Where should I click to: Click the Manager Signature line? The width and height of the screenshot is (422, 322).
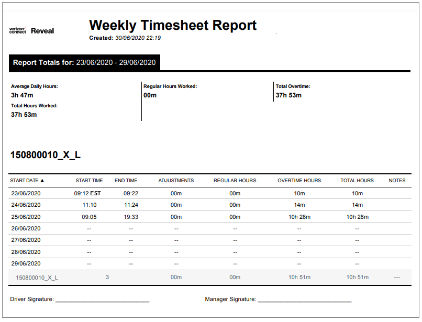coord(305,299)
